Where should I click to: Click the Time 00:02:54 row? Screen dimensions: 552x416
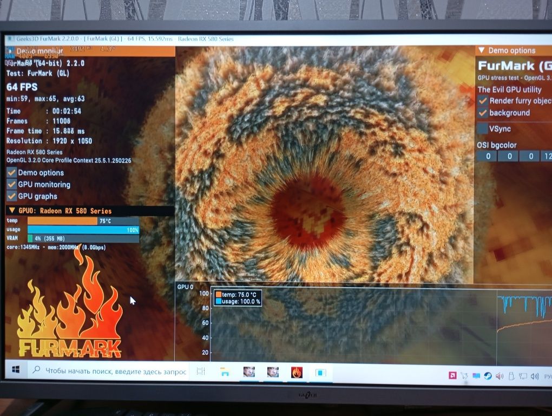[x=44, y=111]
